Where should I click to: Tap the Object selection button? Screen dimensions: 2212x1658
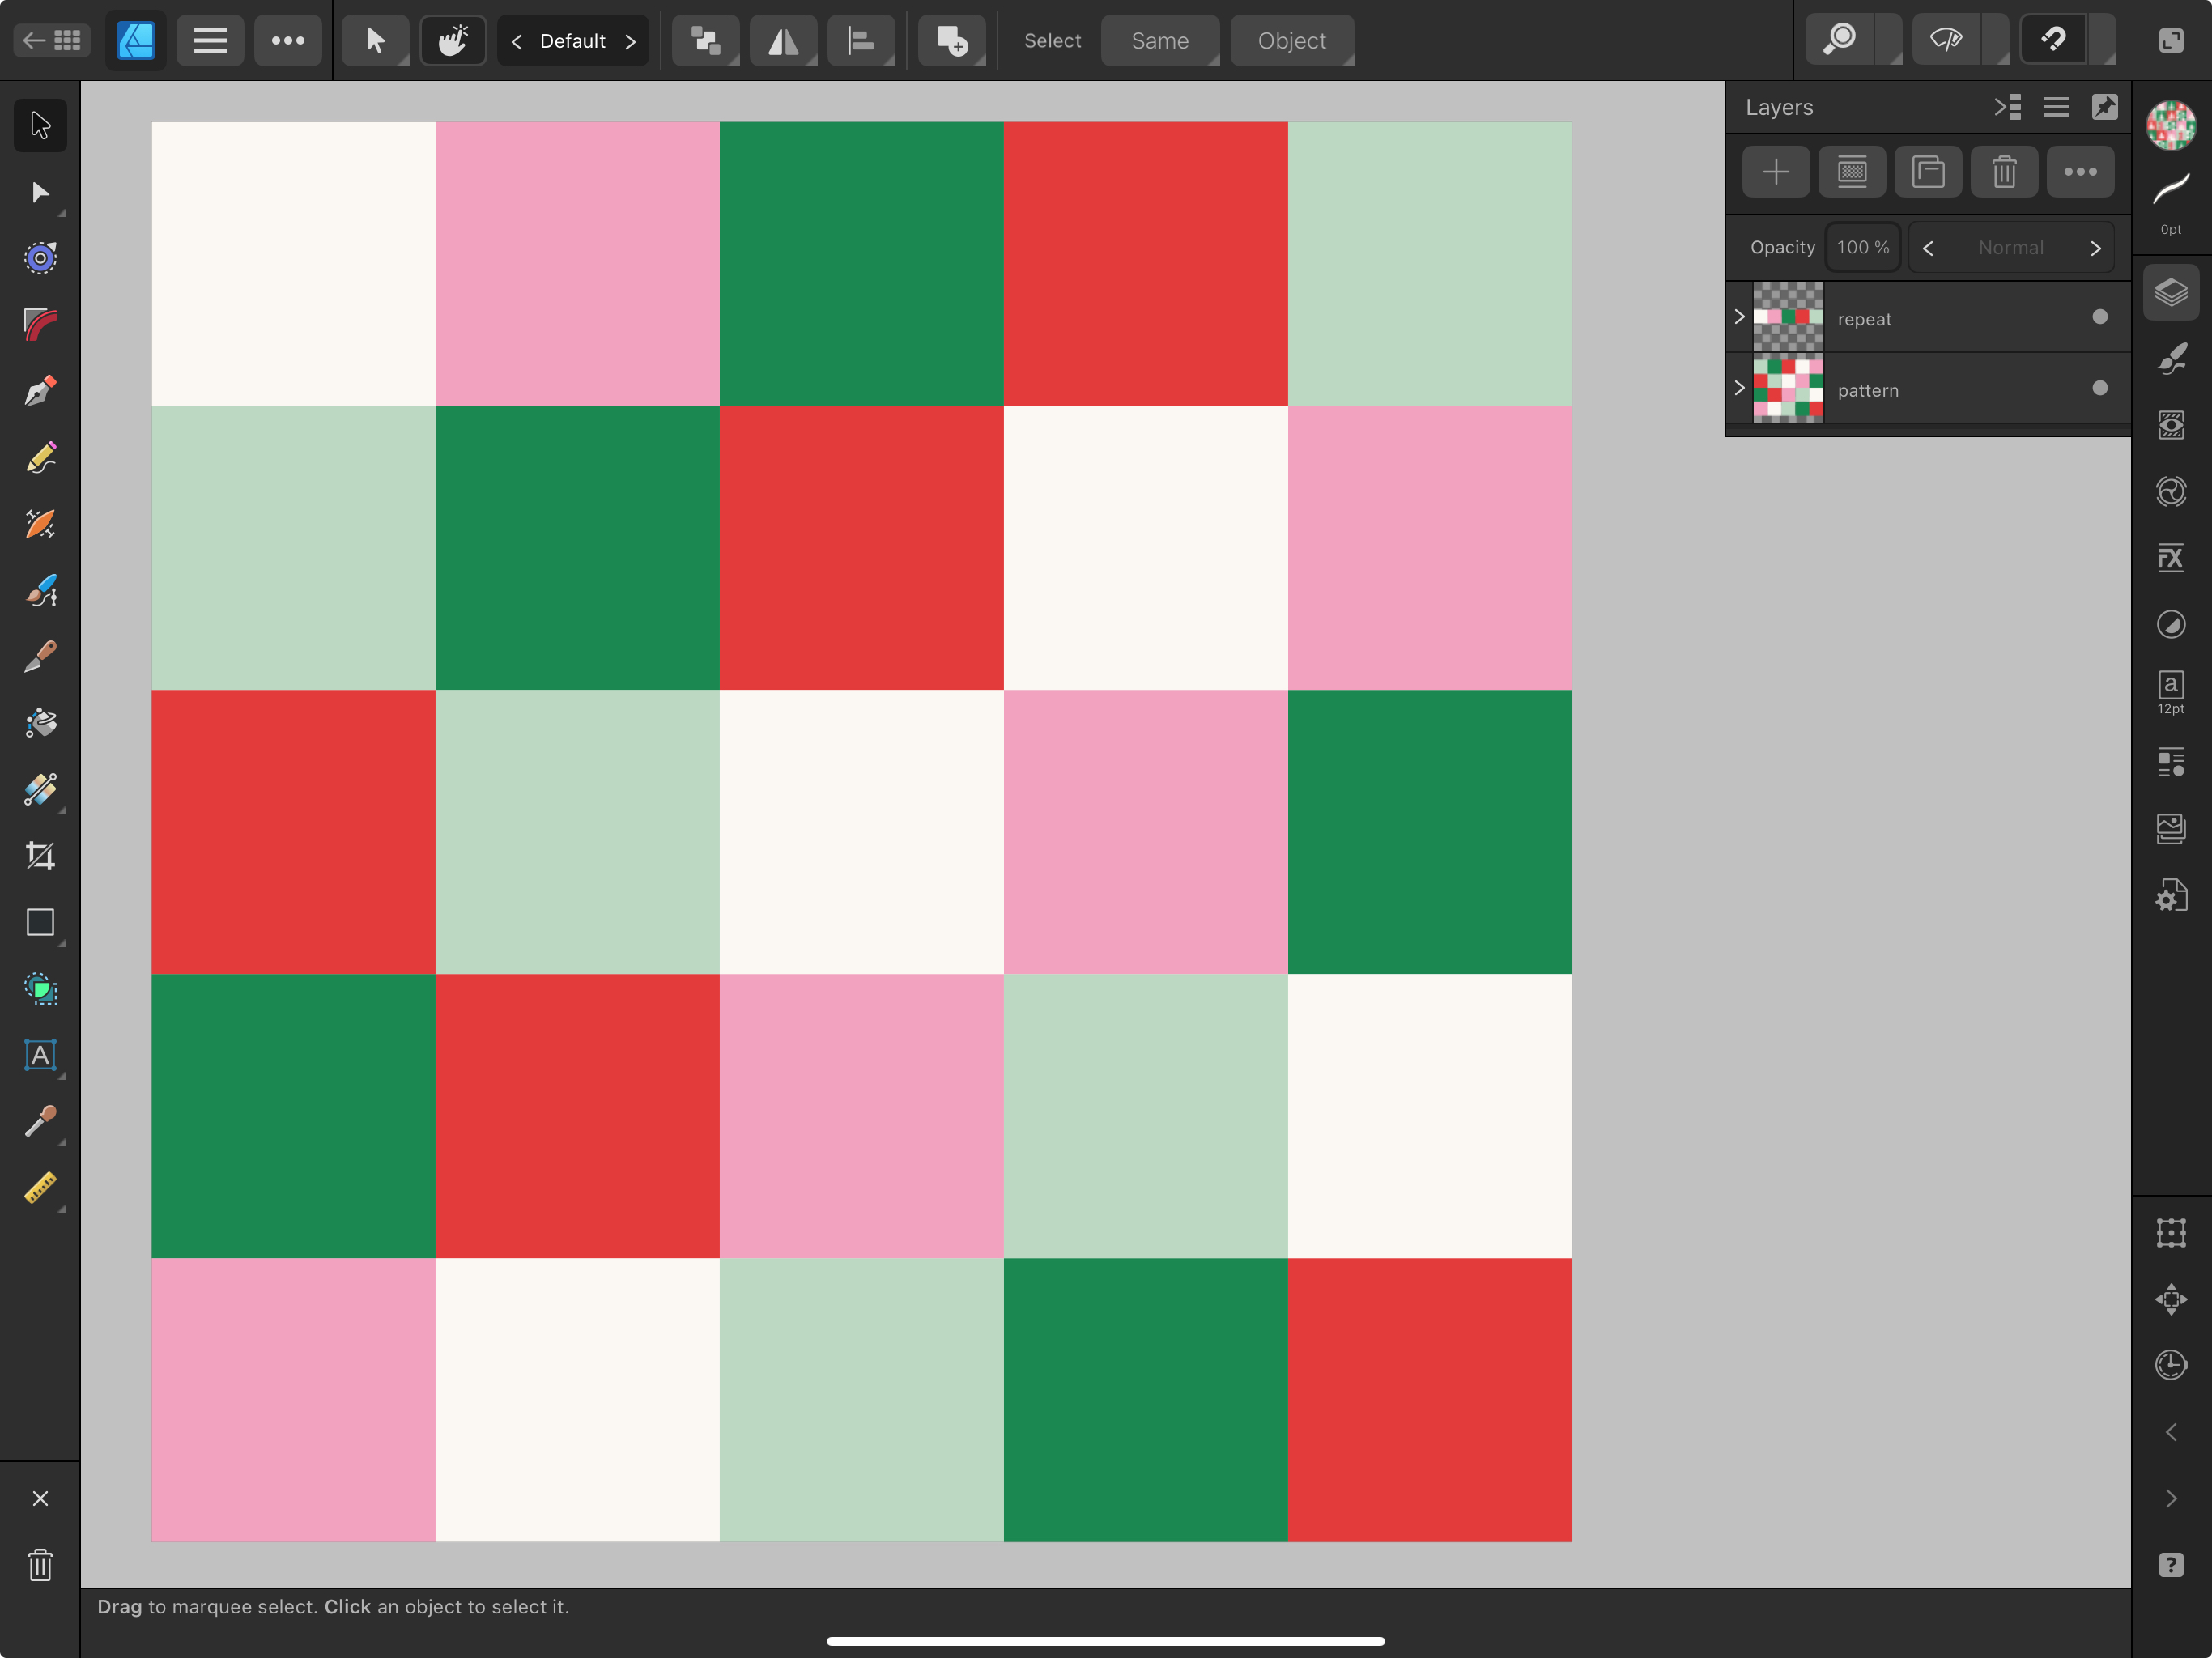click(1291, 40)
